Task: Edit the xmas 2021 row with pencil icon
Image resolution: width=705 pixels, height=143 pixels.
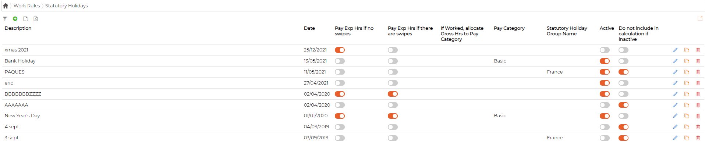Action: pos(675,50)
